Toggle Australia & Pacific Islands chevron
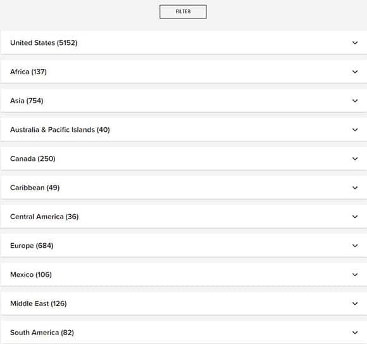 [355, 130]
